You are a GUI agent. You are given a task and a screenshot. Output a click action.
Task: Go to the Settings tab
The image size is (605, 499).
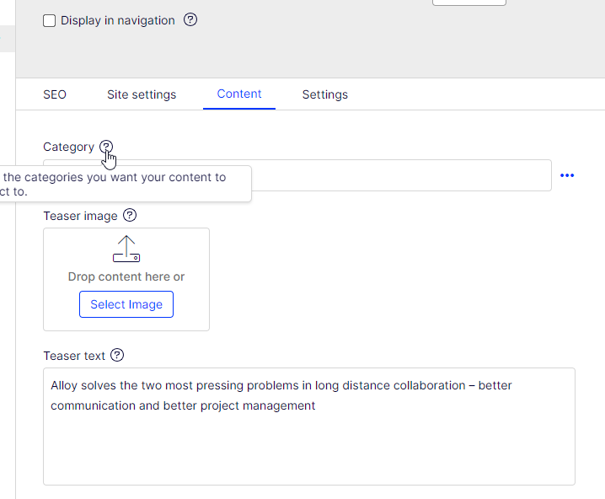(325, 94)
